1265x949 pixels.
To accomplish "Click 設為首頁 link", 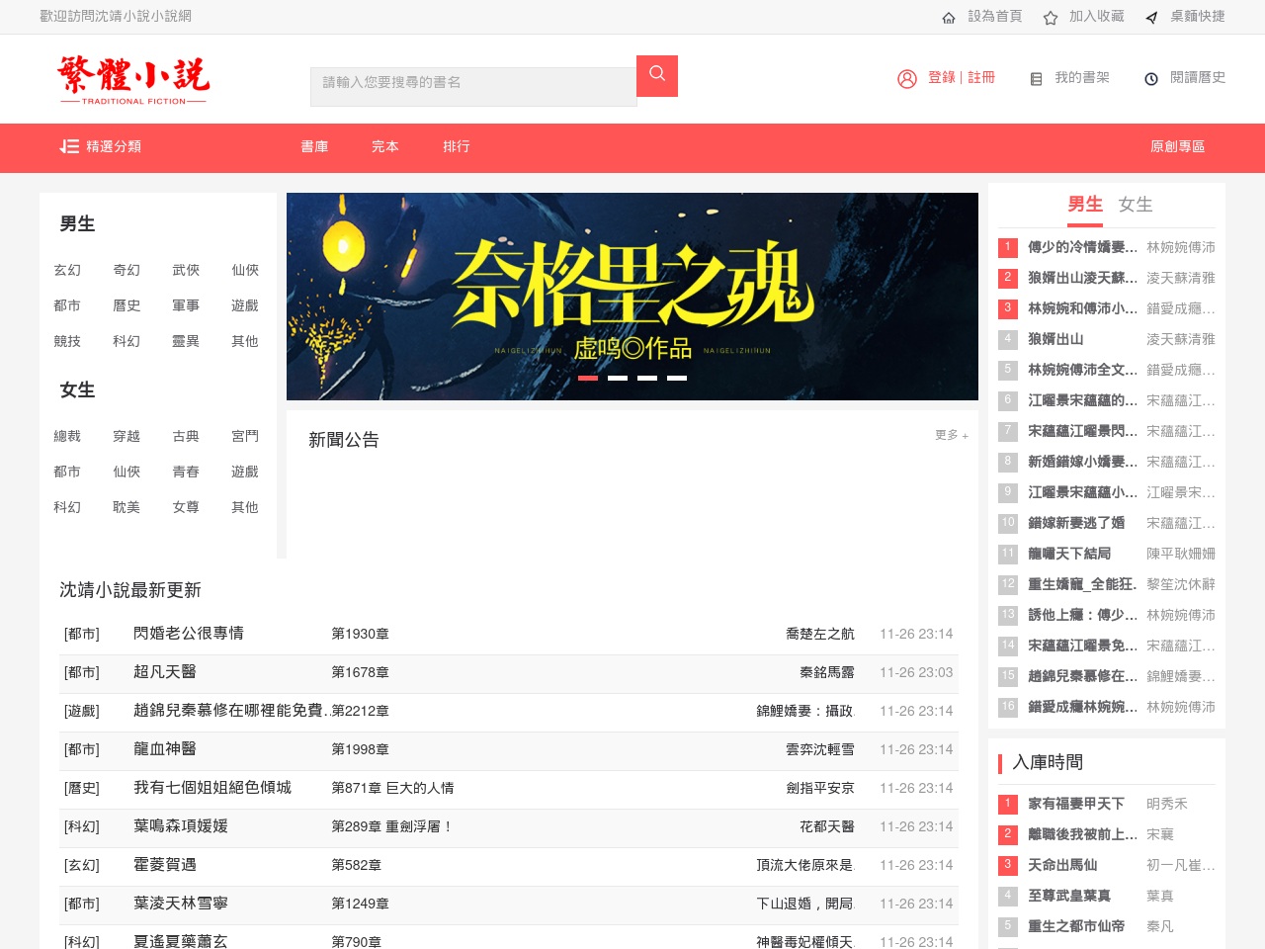I will 995,16.
